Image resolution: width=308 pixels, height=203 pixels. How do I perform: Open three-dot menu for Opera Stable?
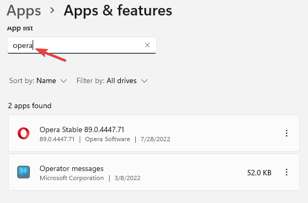pyautogui.click(x=287, y=133)
